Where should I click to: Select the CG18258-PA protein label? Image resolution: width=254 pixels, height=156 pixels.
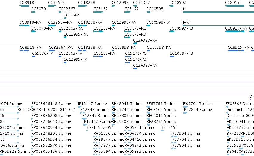(x=90, y=48)
